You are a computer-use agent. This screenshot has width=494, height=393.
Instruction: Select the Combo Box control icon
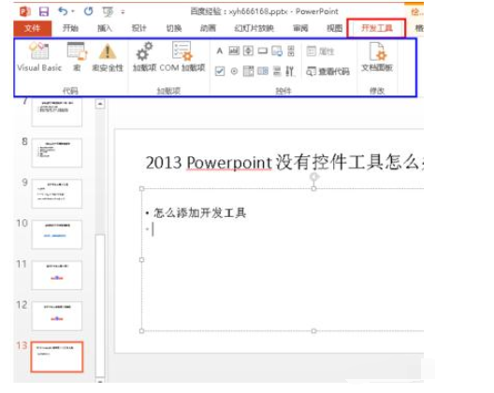(248, 71)
